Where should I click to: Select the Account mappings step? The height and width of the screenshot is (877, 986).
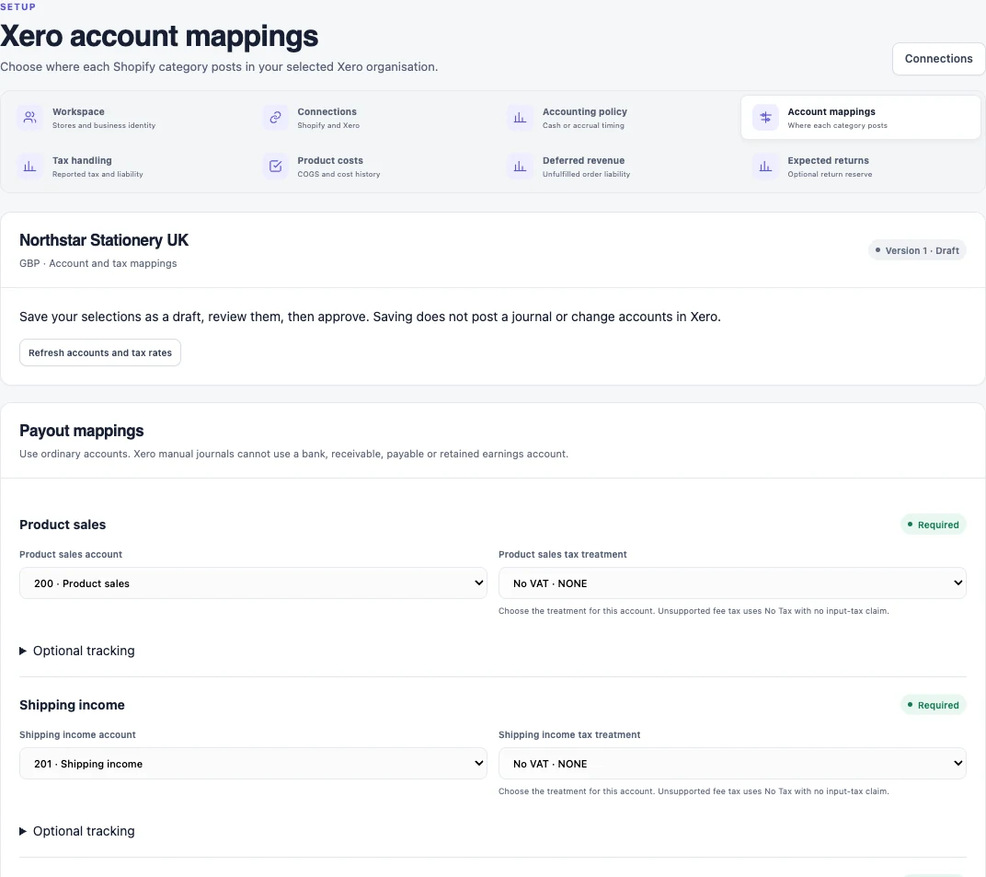click(861, 118)
